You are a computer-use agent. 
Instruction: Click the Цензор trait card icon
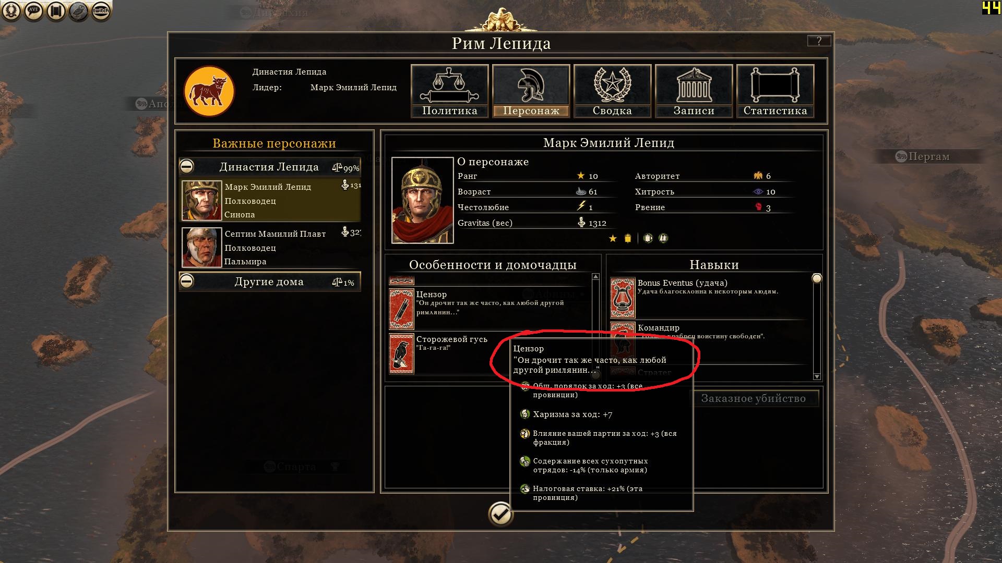(401, 309)
